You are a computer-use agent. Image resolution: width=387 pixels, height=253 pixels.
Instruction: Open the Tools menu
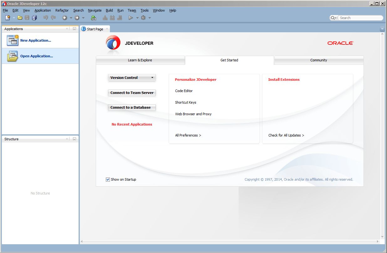[144, 10]
